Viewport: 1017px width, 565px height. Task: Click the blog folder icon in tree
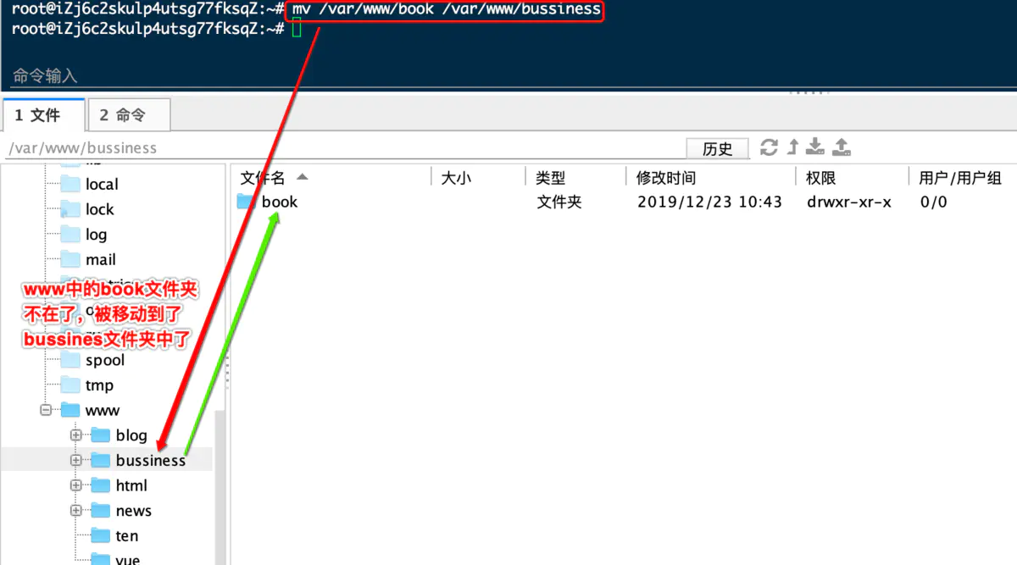pos(101,435)
